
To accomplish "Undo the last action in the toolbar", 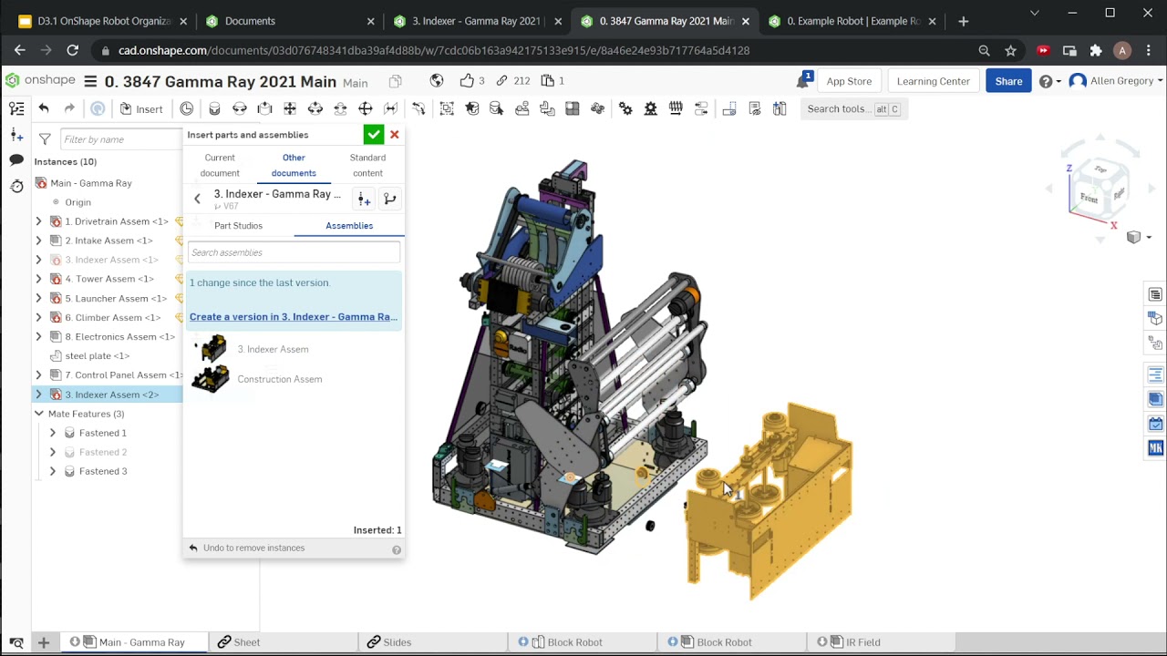I will 44,108.
